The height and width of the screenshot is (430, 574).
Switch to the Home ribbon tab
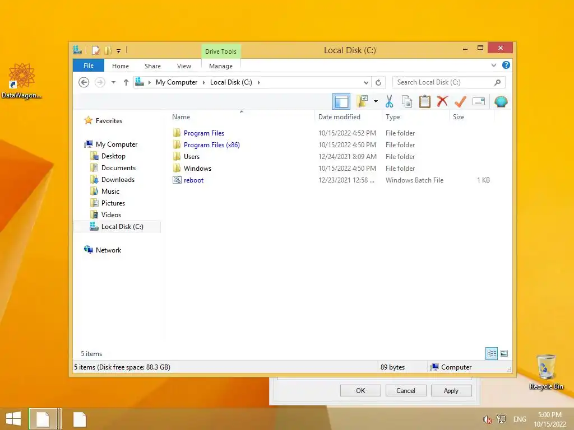click(121, 66)
